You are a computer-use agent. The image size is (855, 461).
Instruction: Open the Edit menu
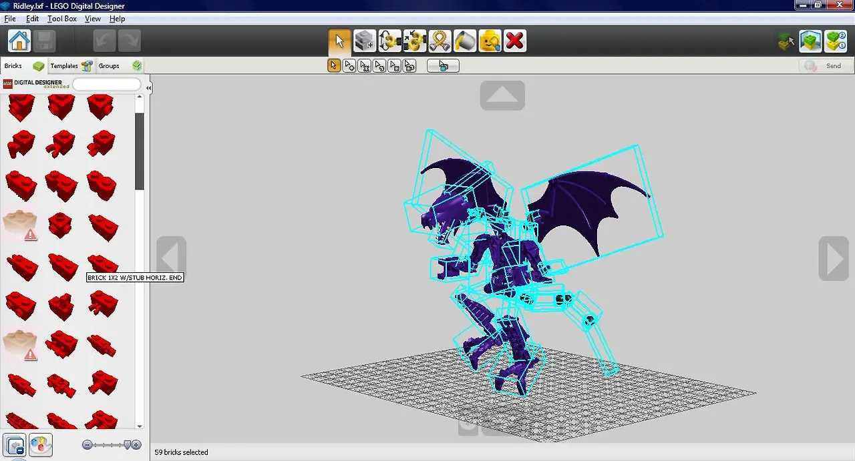(32, 19)
